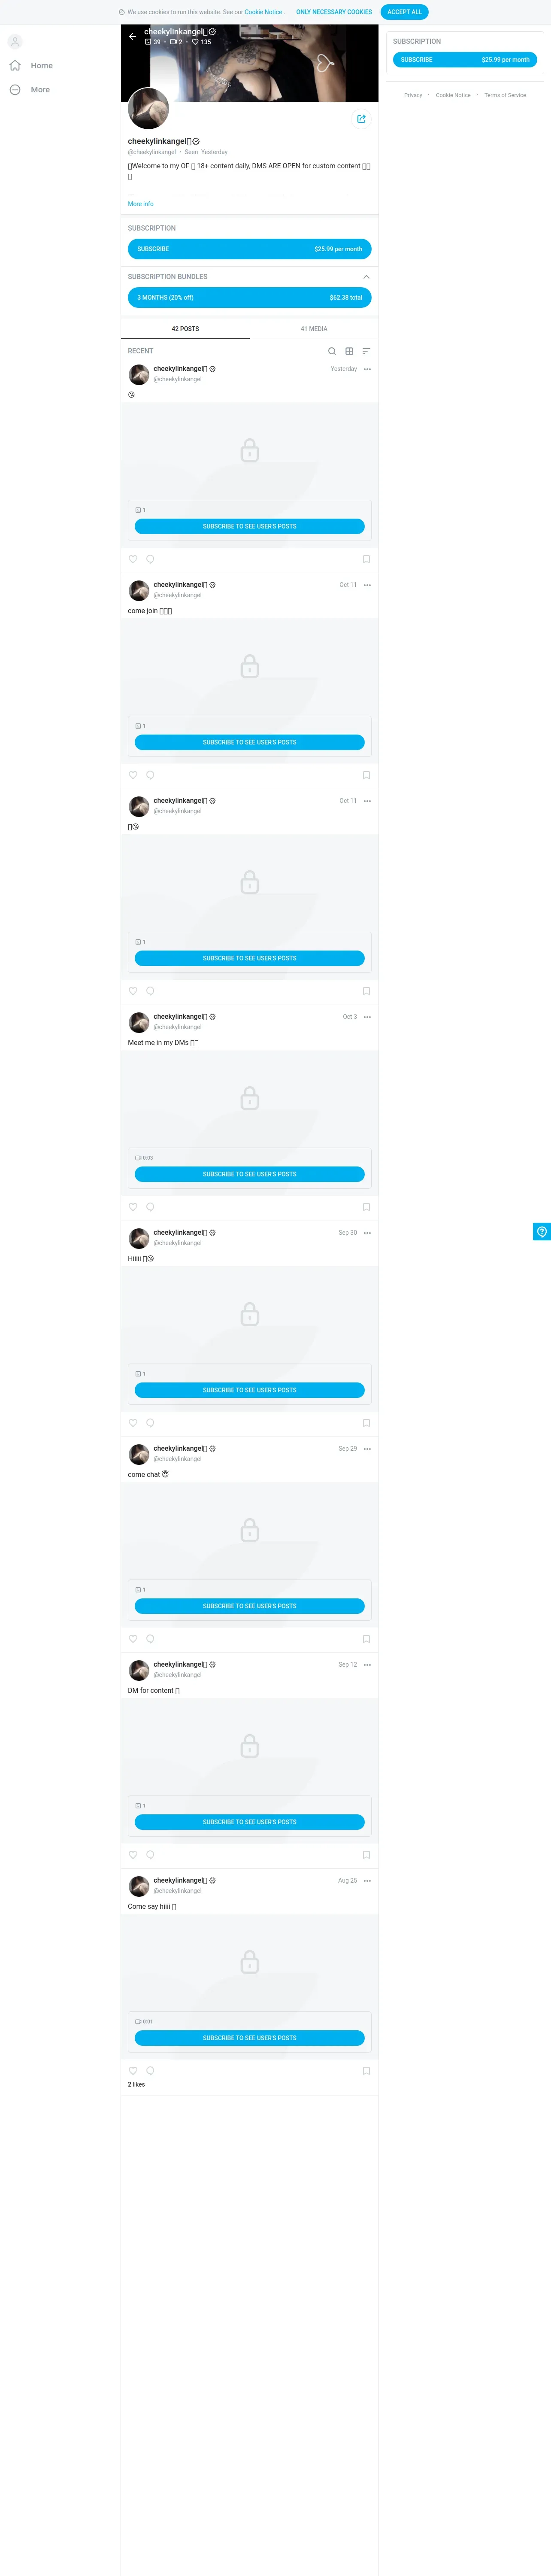Expand More info on profile bio
This screenshot has width=551, height=2576.
click(x=140, y=204)
